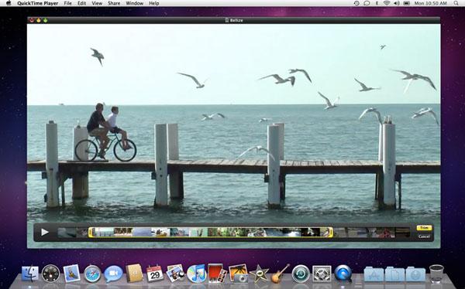The height and width of the screenshot is (289, 465).
Task: Click QuickTime Player icon in the Dock
Action: tap(343, 274)
